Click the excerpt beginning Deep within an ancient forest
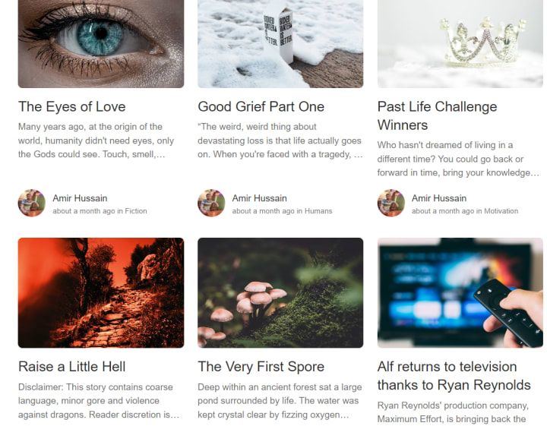Screen dimensions: 547x426 click(280, 401)
